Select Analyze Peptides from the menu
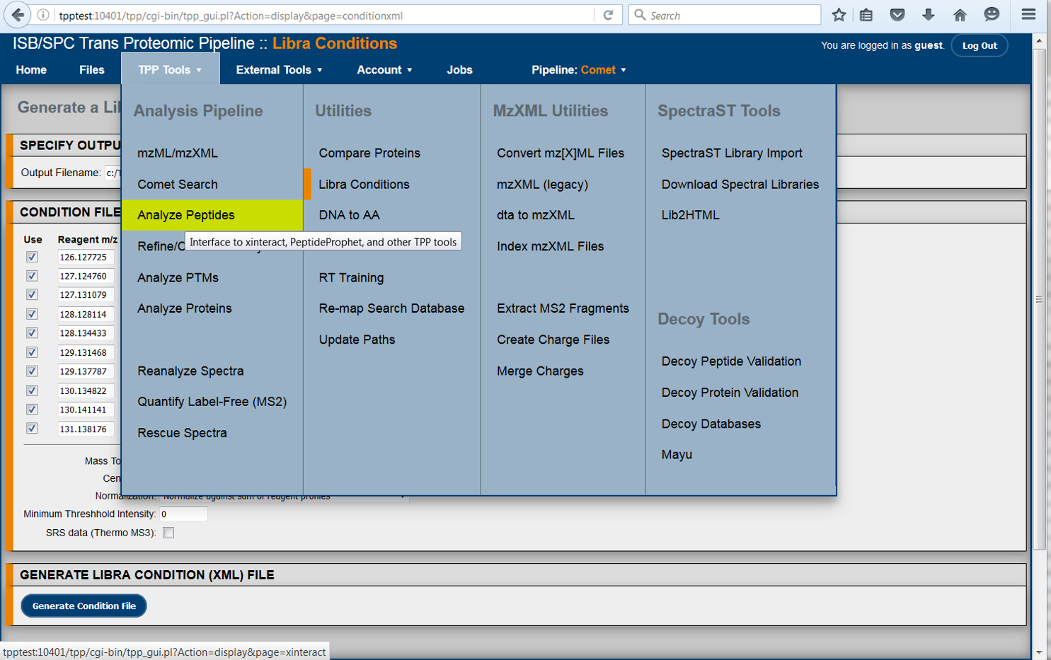 tap(186, 215)
